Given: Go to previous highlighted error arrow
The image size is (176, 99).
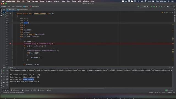Looking at the screenshot, I should 170,13.
